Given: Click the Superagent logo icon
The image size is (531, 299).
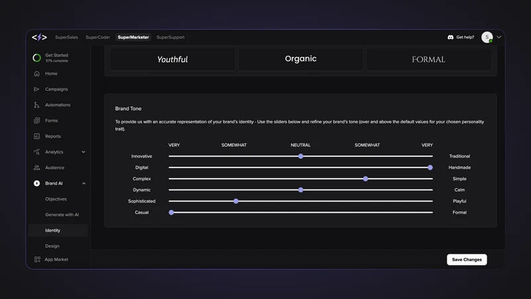Looking at the screenshot, I should point(39,37).
